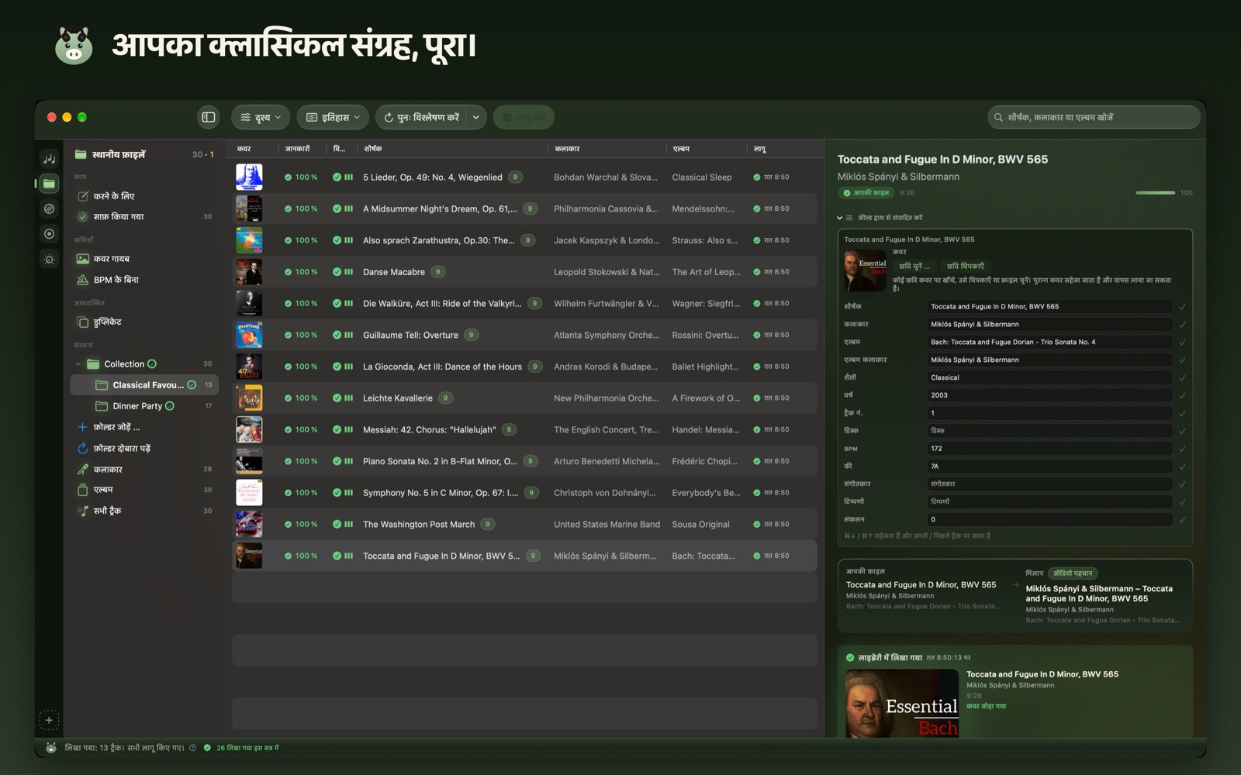Collapse the Collection folder tree
This screenshot has height=775, width=1241.
[x=78, y=364]
